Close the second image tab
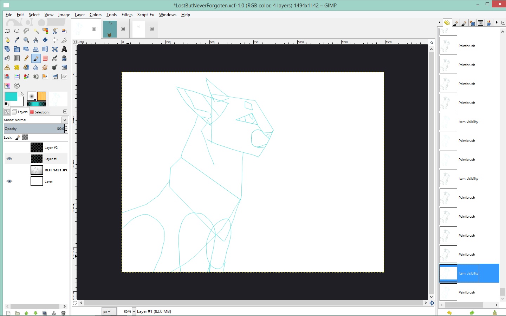Screen dimensions: 506x316 tap(123, 29)
